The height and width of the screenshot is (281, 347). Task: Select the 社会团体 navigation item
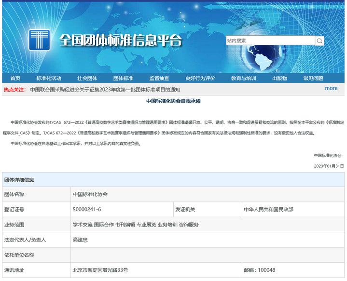(x=87, y=78)
